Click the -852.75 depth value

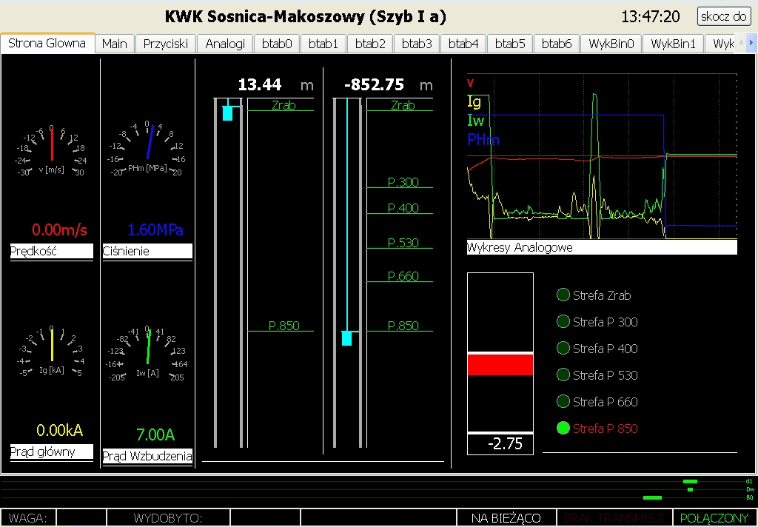click(374, 84)
